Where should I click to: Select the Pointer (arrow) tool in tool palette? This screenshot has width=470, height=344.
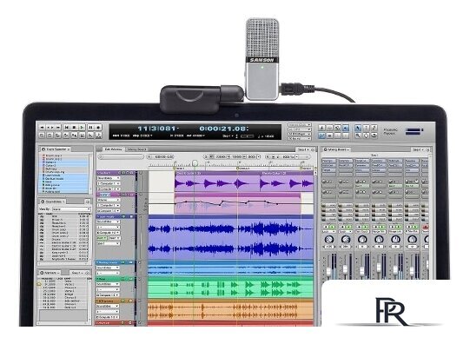click(358, 128)
